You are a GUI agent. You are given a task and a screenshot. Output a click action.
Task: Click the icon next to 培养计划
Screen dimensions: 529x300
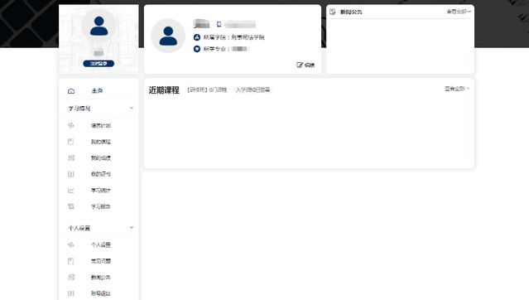71,125
